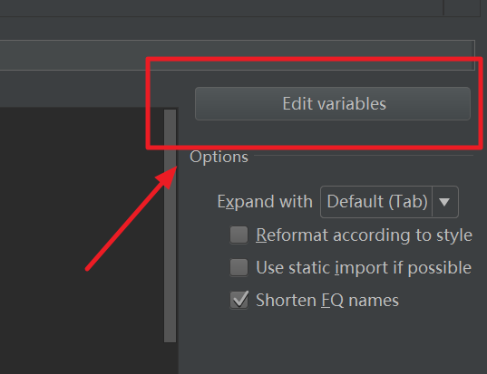The image size is (487, 374).
Task: Click the 'Shorten FQ names' label text
Action: 327,300
